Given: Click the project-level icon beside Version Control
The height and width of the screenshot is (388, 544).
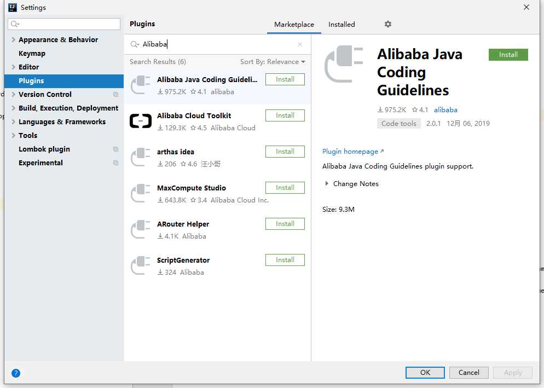Looking at the screenshot, I should pyautogui.click(x=116, y=94).
